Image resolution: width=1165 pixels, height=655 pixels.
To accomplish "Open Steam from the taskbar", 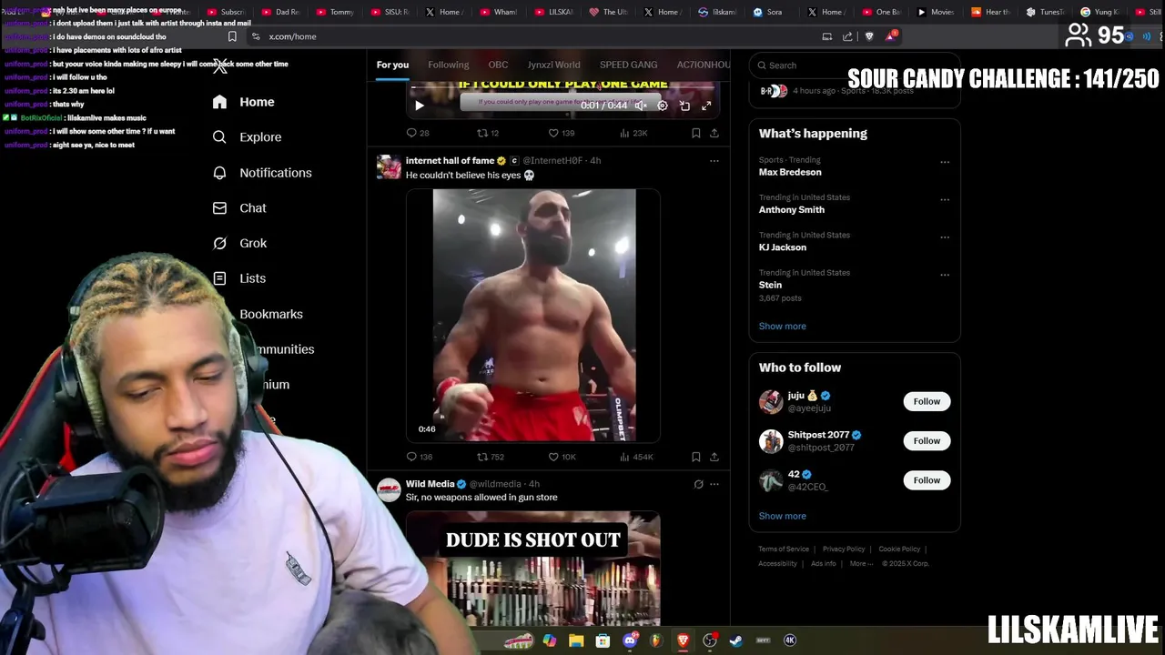I will point(736,640).
